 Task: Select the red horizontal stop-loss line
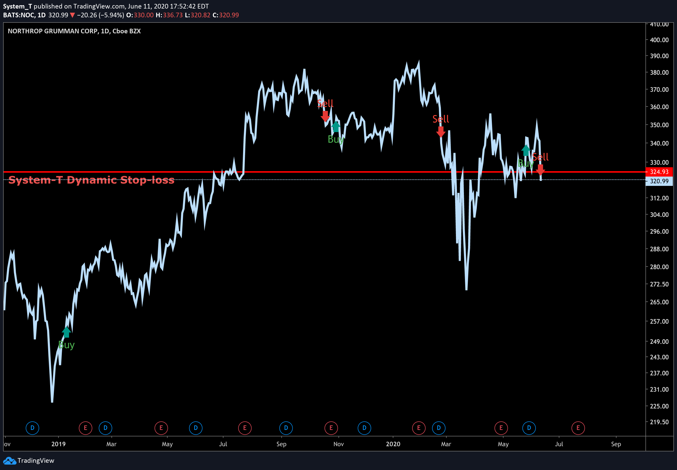click(x=324, y=172)
